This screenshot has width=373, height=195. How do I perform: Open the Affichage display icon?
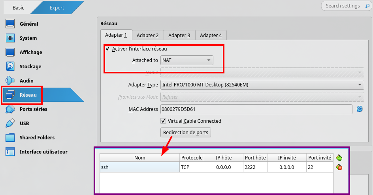[x=10, y=52]
